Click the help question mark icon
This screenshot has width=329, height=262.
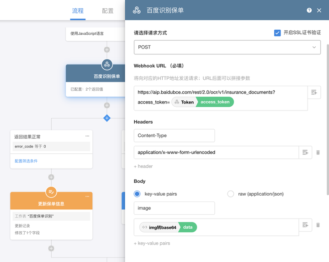pyautogui.click(x=309, y=10)
